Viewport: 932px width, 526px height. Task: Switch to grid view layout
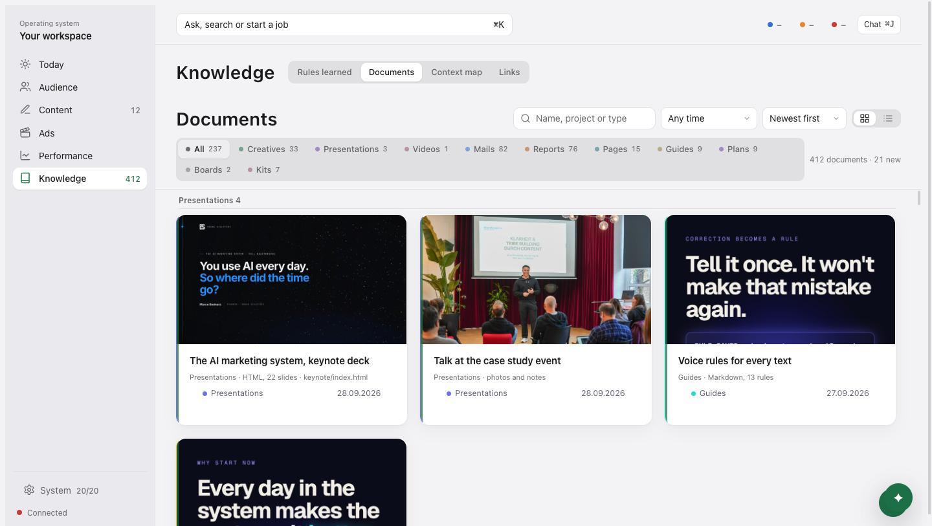(x=865, y=118)
